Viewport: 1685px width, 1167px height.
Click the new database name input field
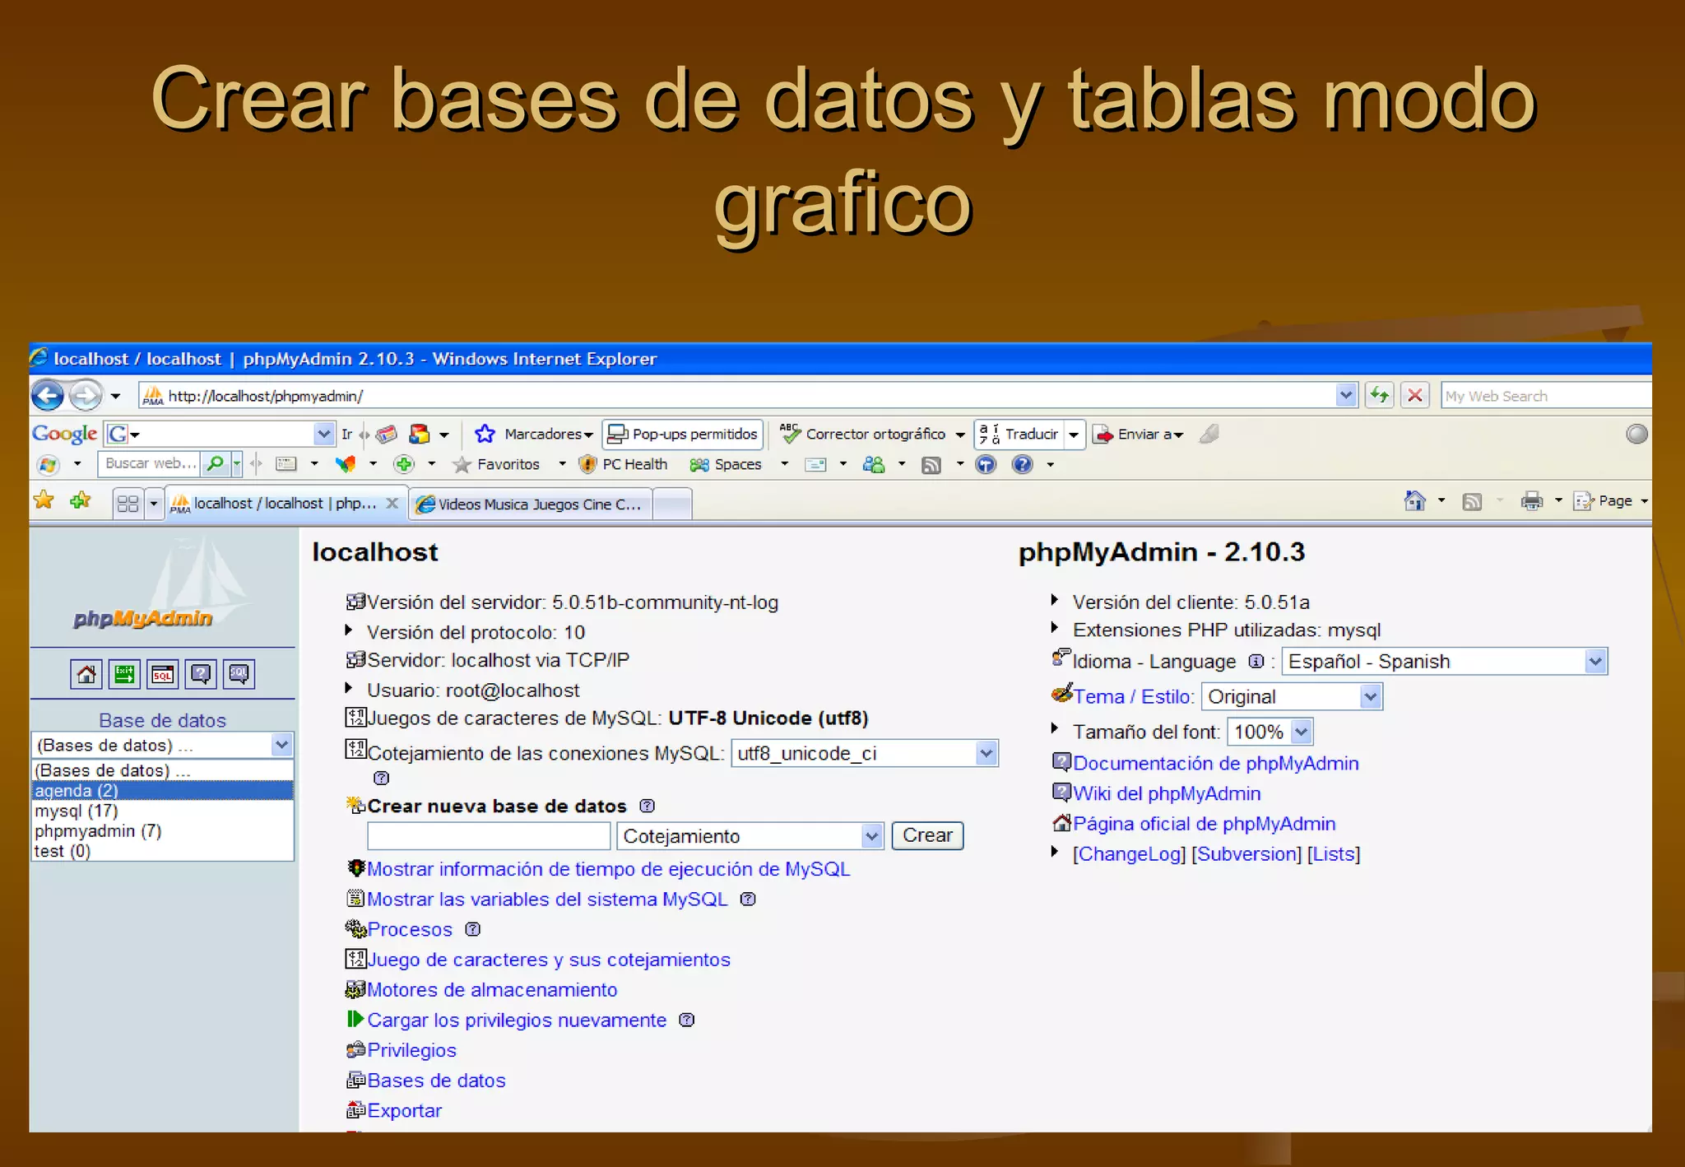coord(489,836)
